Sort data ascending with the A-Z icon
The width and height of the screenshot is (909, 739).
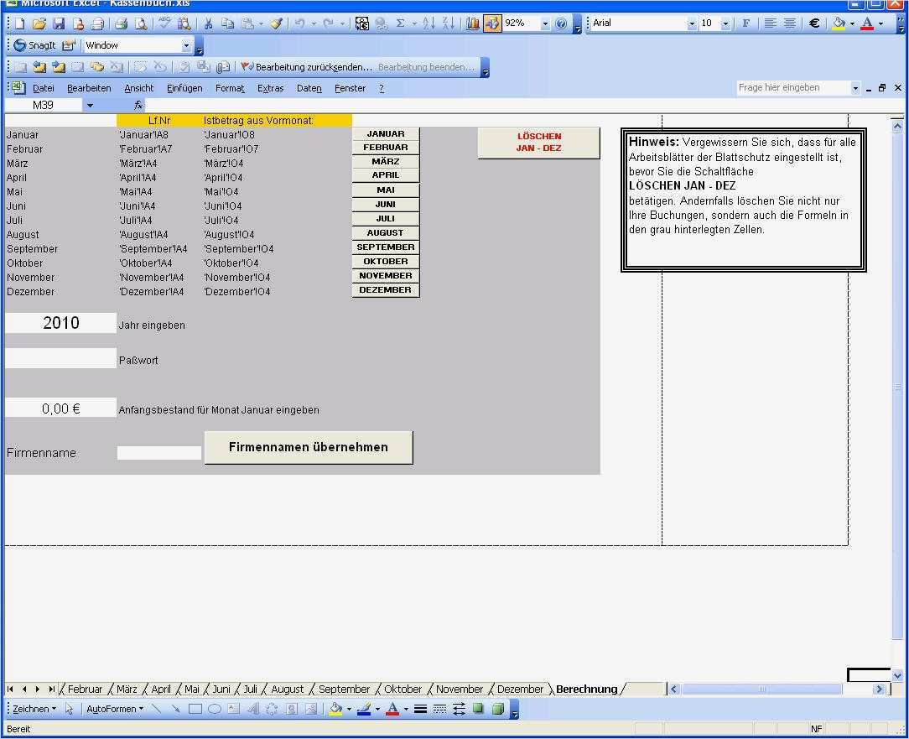point(429,23)
